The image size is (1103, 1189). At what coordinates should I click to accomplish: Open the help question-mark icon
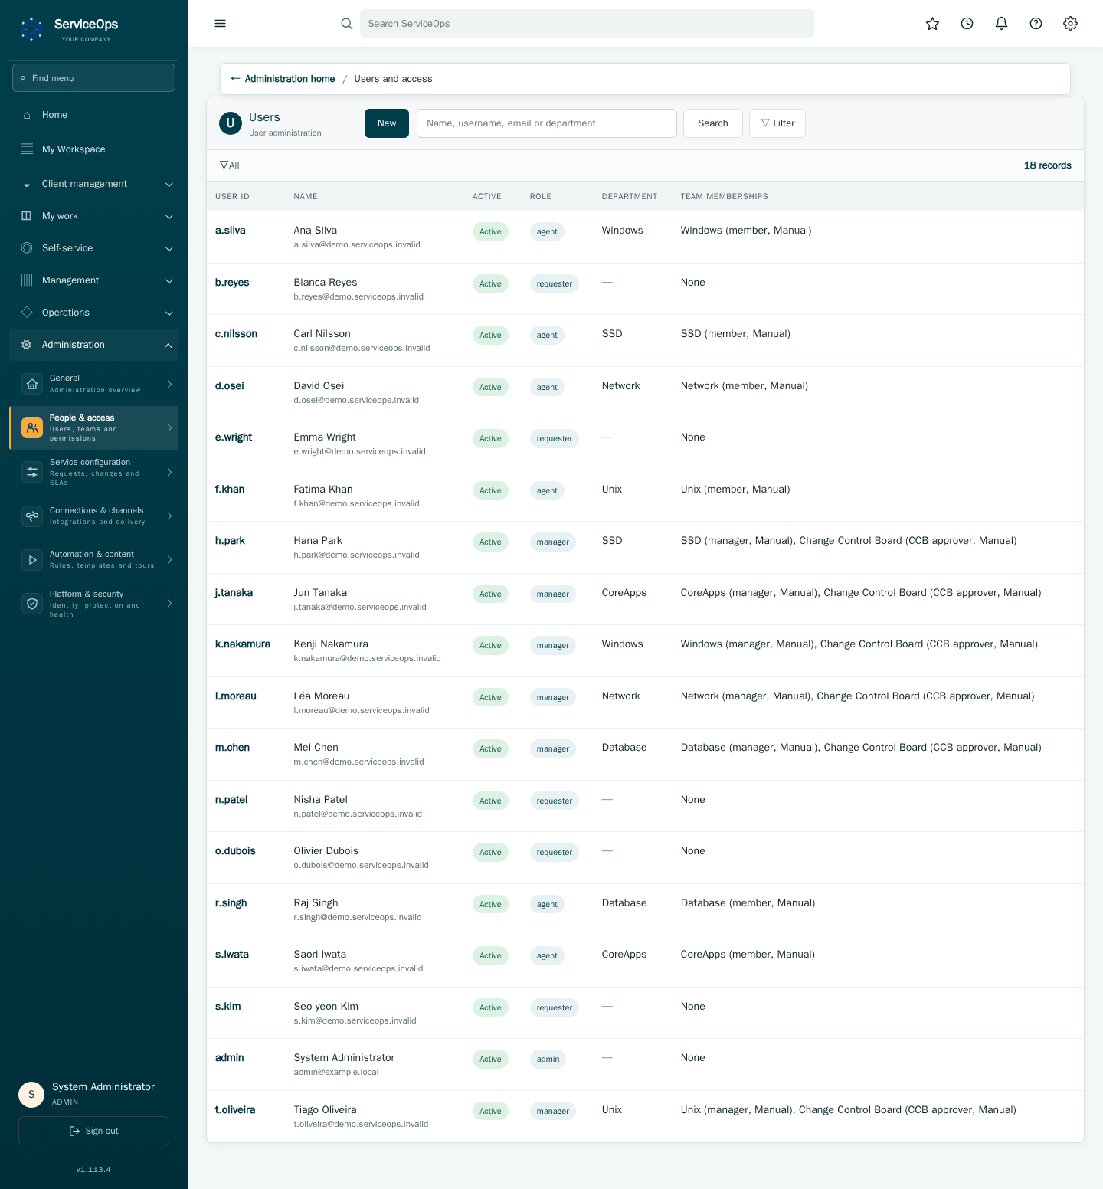(x=1036, y=24)
